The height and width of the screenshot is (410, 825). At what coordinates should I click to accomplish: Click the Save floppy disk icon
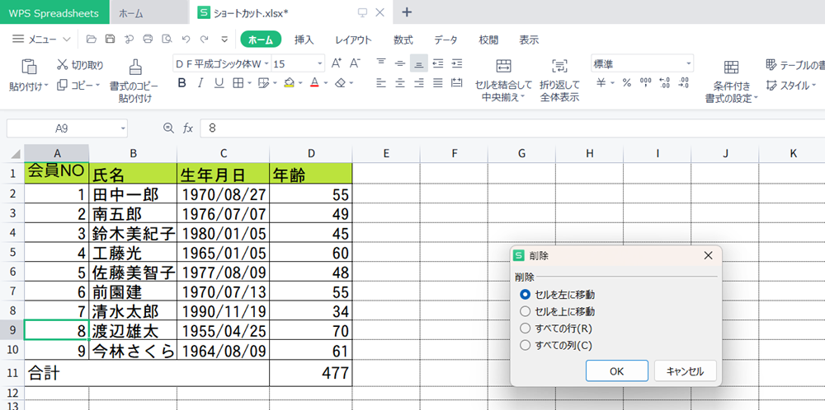pos(110,39)
